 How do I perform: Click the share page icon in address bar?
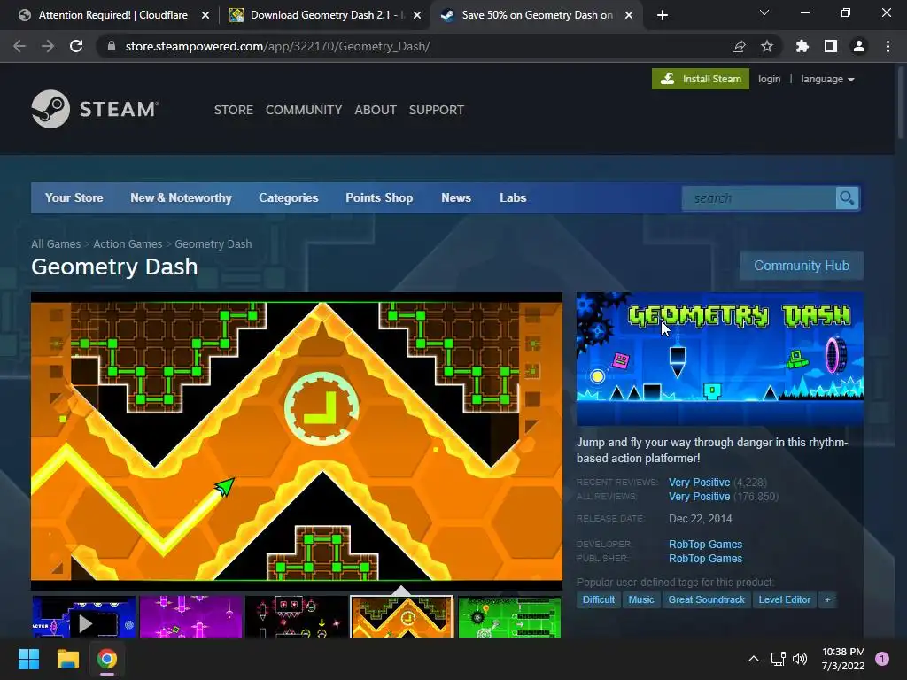click(x=739, y=46)
